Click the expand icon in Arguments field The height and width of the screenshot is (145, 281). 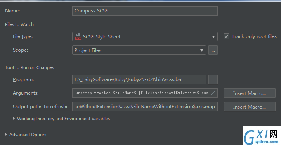tap(213, 93)
